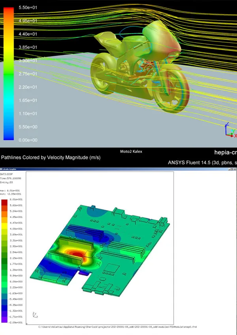Click the 2.20e+01 value on the Fluent scale
The width and height of the screenshot is (237, 335).
[x=28, y=87]
